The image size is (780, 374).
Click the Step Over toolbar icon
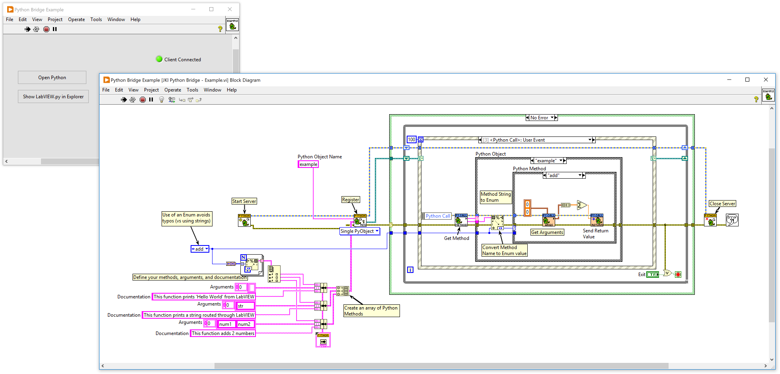coord(191,99)
